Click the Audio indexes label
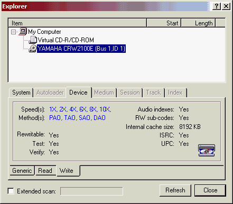233x204 pixels. (x=156, y=109)
